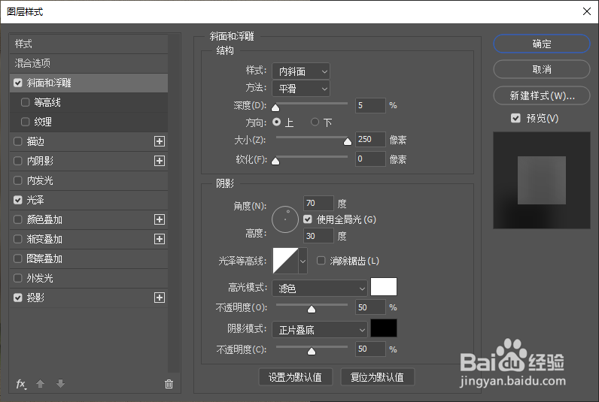The width and height of the screenshot is (599, 402).
Task: Click the trash delete effect icon
Action: [x=169, y=384]
